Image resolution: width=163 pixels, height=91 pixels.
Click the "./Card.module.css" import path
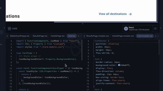[x=51, y=47]
